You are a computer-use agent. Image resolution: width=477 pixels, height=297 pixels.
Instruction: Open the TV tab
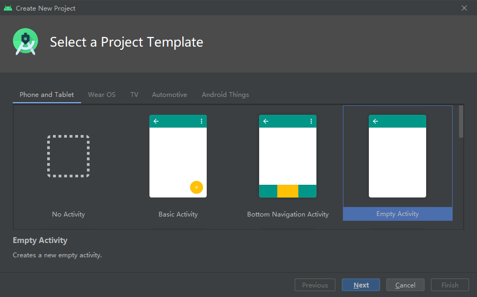pyautogui.click(x=134, y=95)
